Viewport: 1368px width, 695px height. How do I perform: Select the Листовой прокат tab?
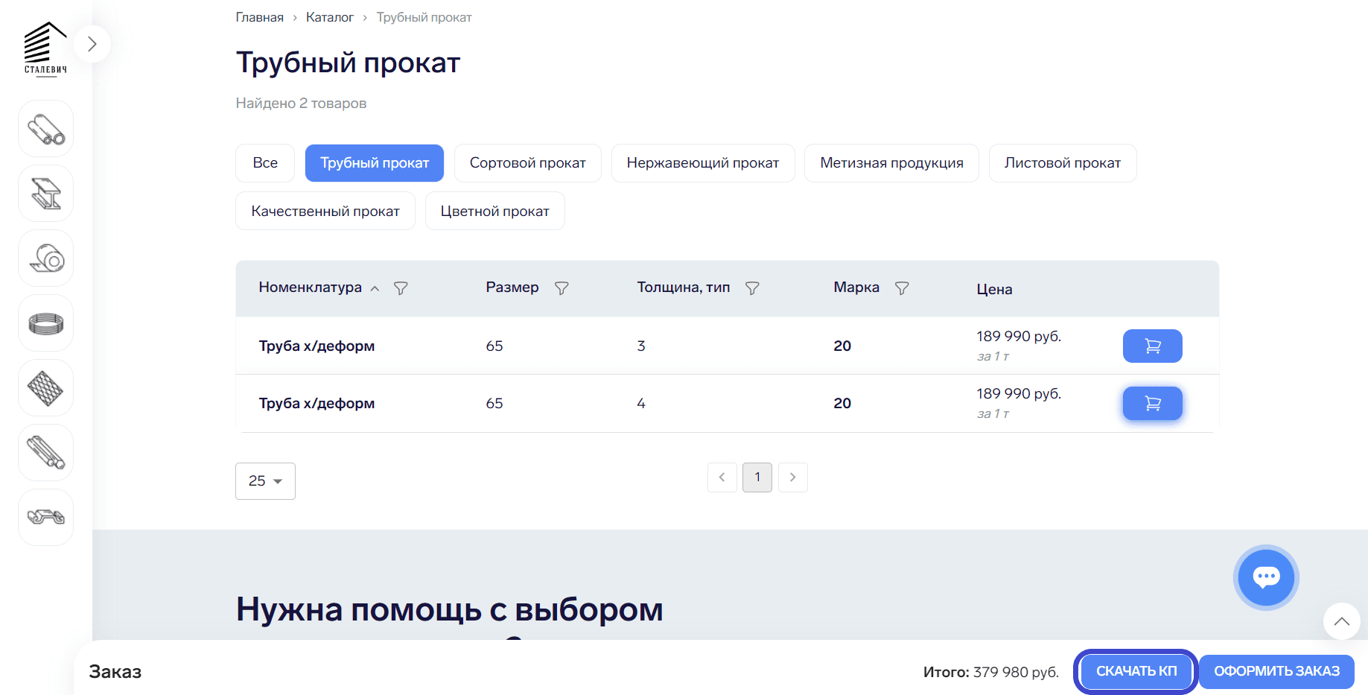[1063, 163]
